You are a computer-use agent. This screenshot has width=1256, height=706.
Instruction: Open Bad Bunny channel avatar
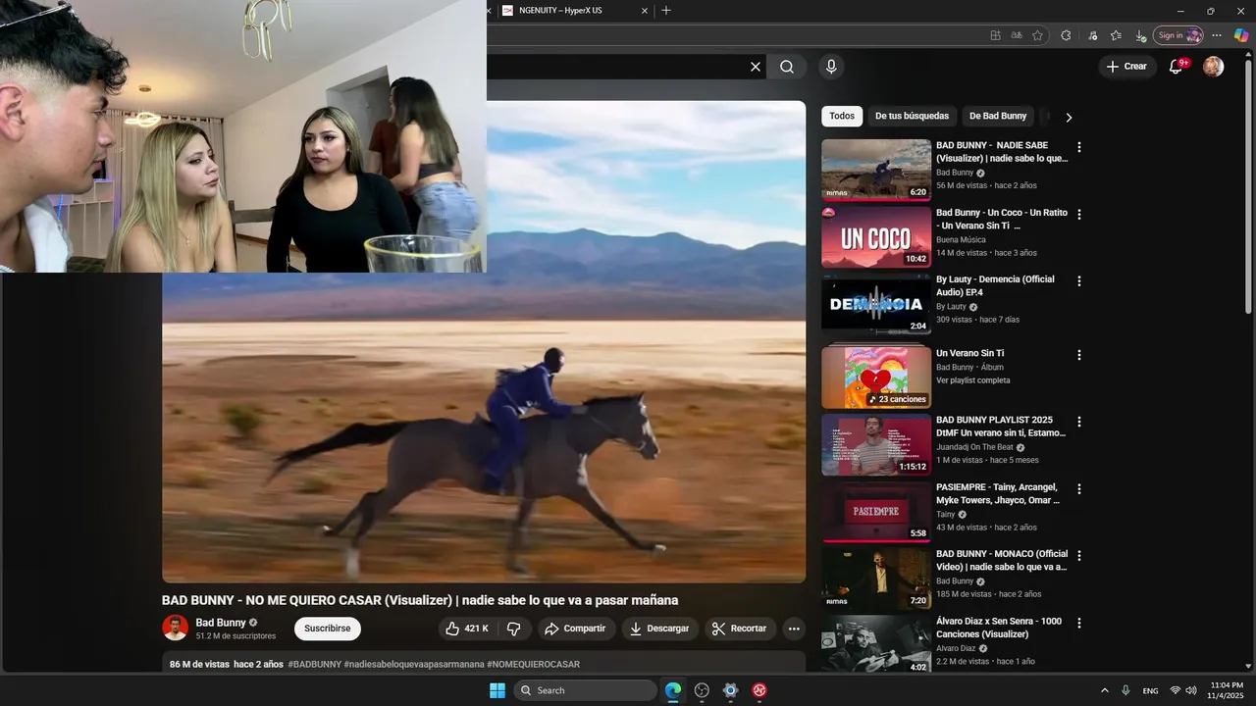point(175,628)
